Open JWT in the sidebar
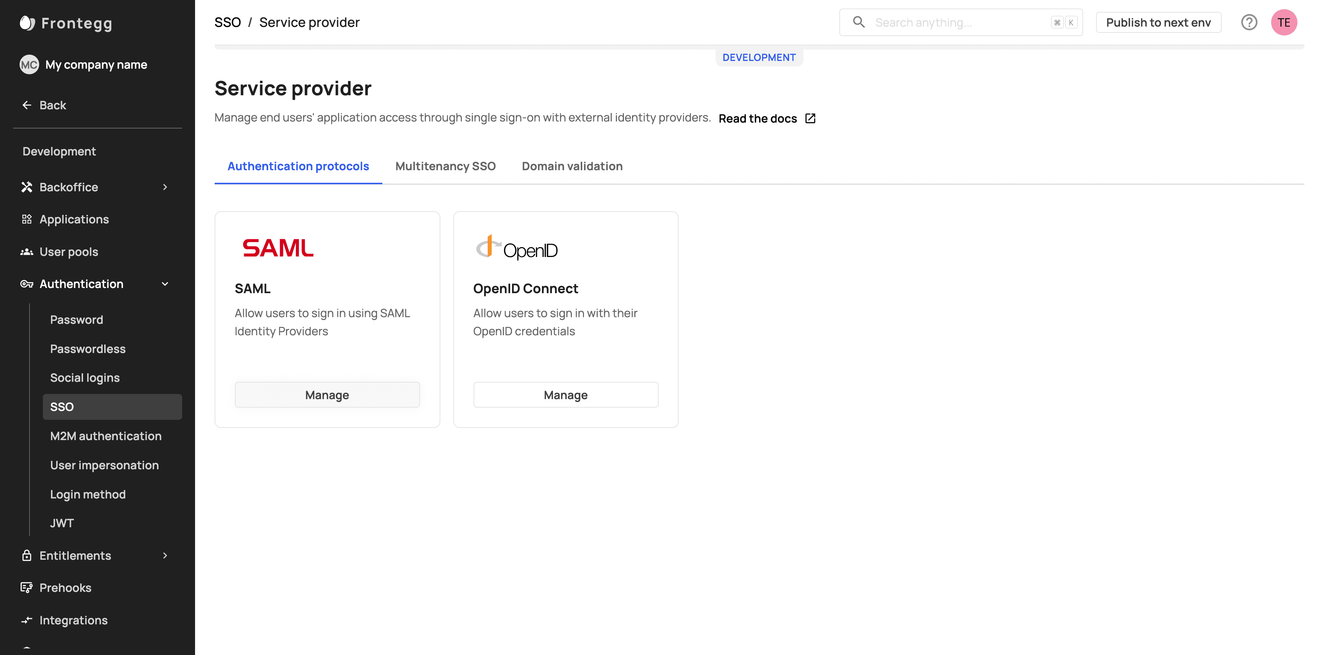 (x=62, y=523)
